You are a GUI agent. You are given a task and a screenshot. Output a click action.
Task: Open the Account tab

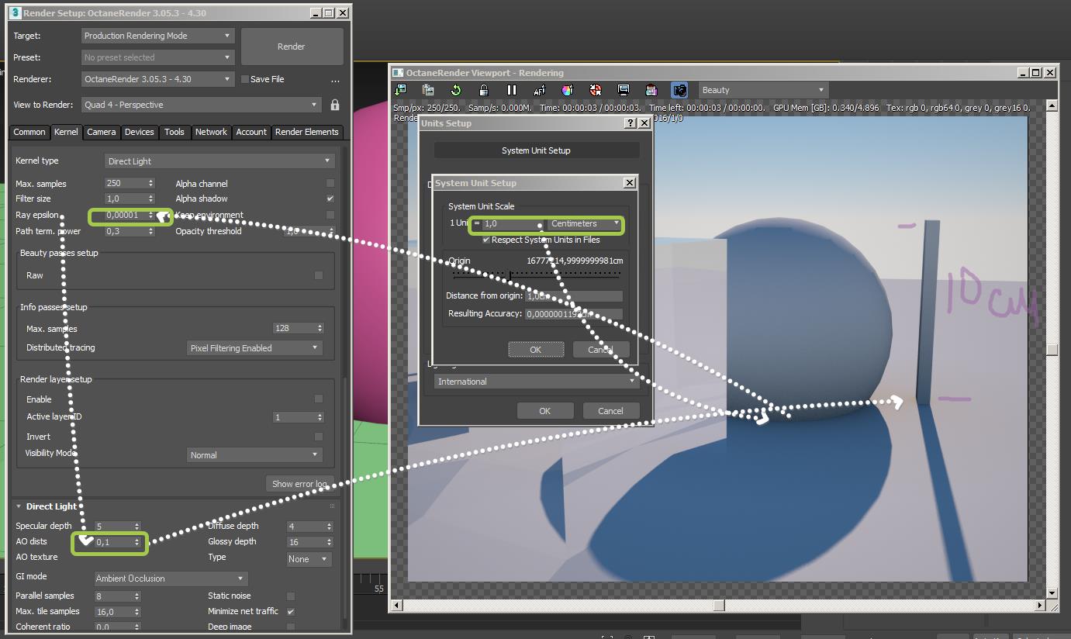251,132
